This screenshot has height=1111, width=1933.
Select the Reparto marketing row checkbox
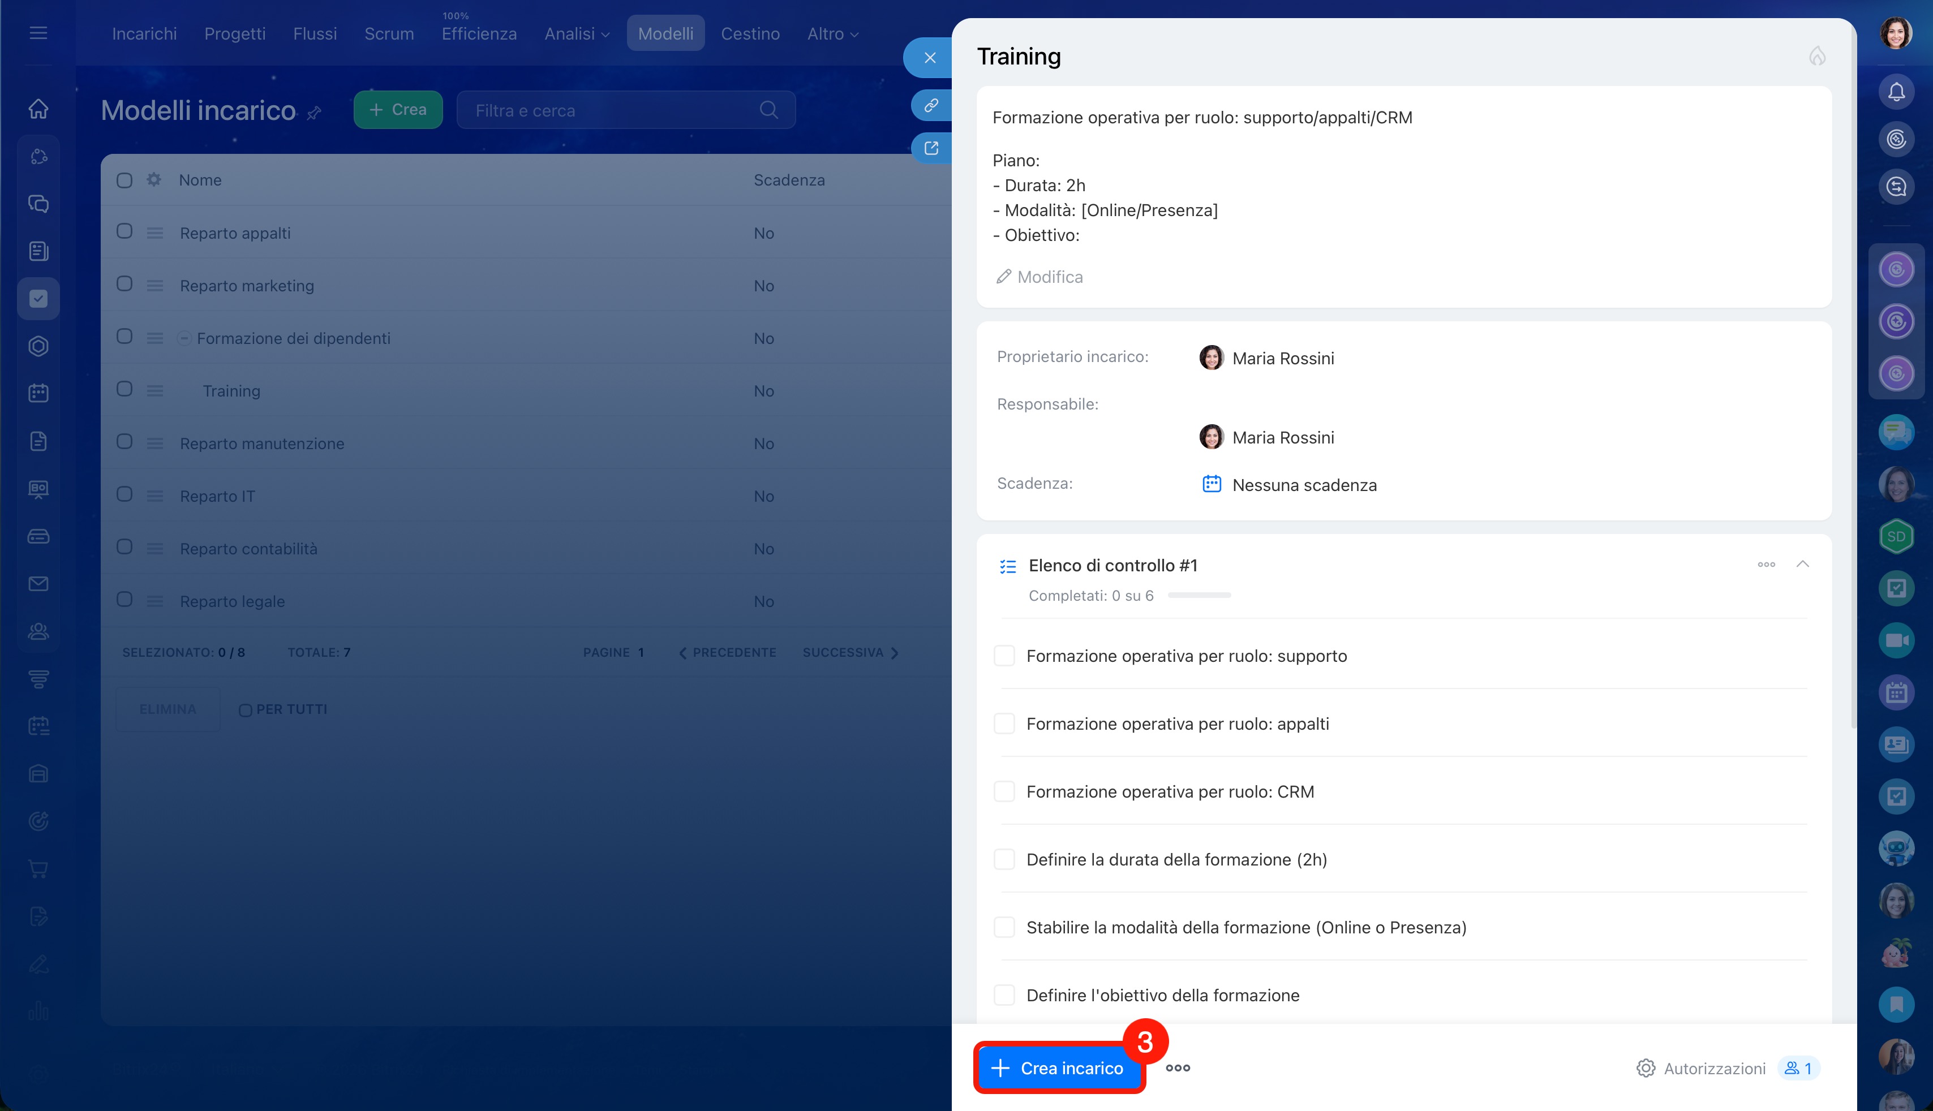coord(124,284)
